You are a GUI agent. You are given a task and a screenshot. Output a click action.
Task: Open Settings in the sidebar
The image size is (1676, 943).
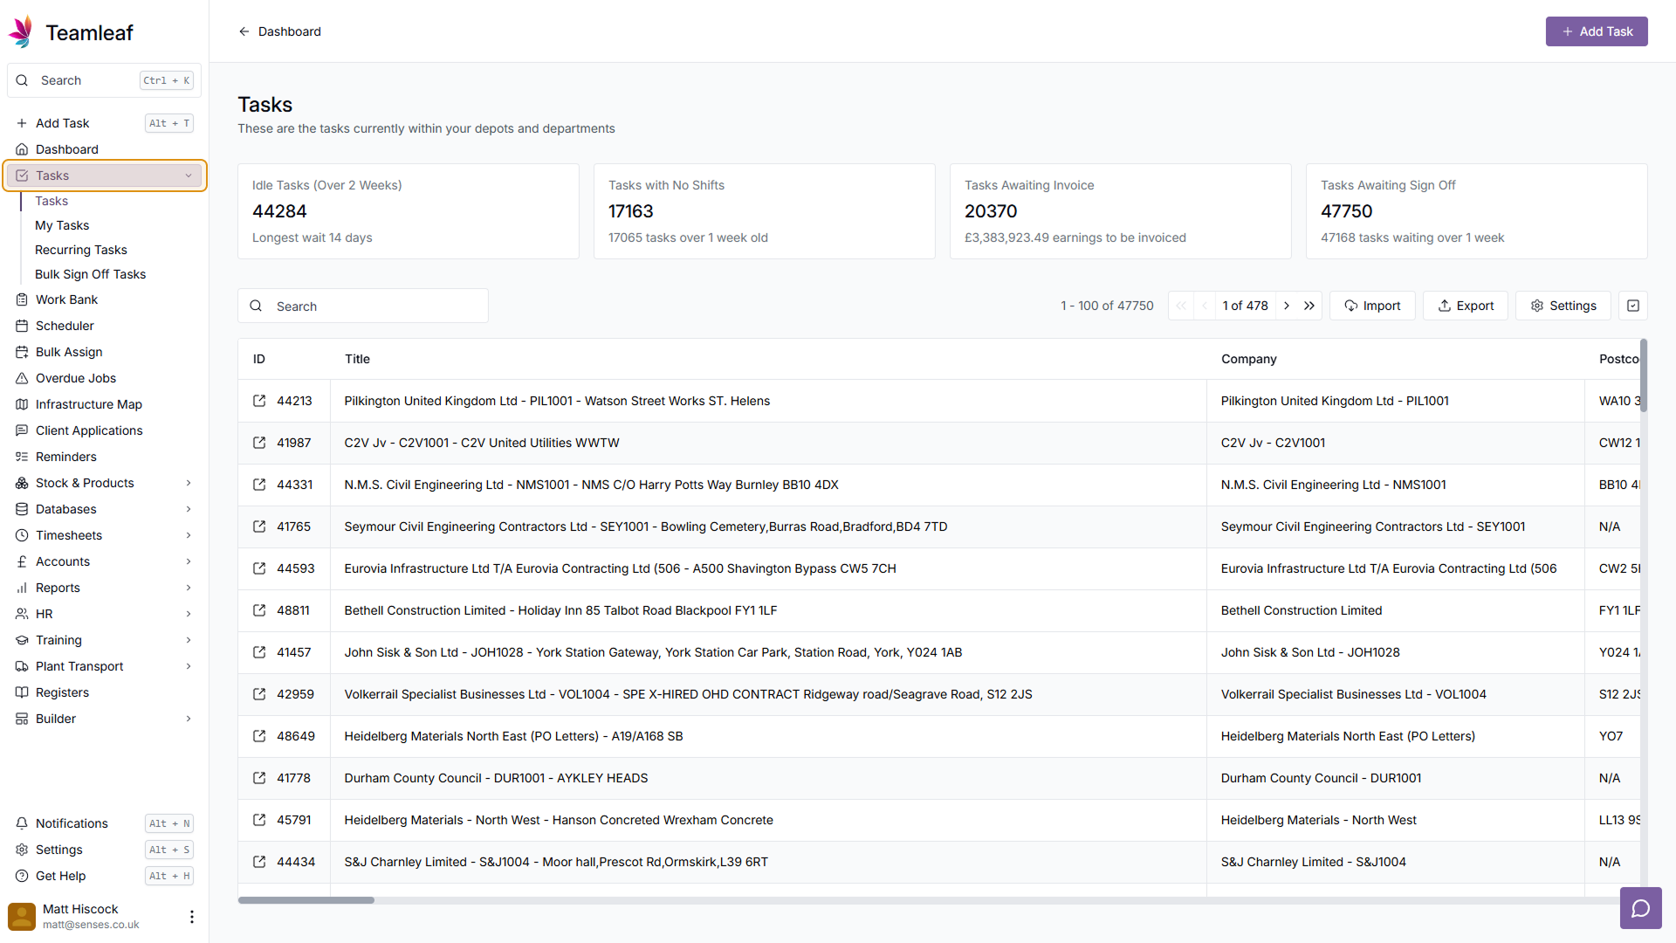tap(104, 850)
